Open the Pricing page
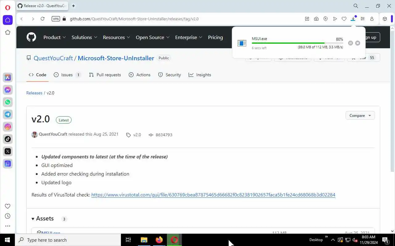The width and height of the screenshot is (395, 246). (x=215, y=37)
